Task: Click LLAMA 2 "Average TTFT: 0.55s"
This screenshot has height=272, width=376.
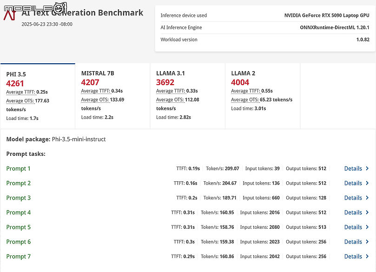Action: point(252,91)
